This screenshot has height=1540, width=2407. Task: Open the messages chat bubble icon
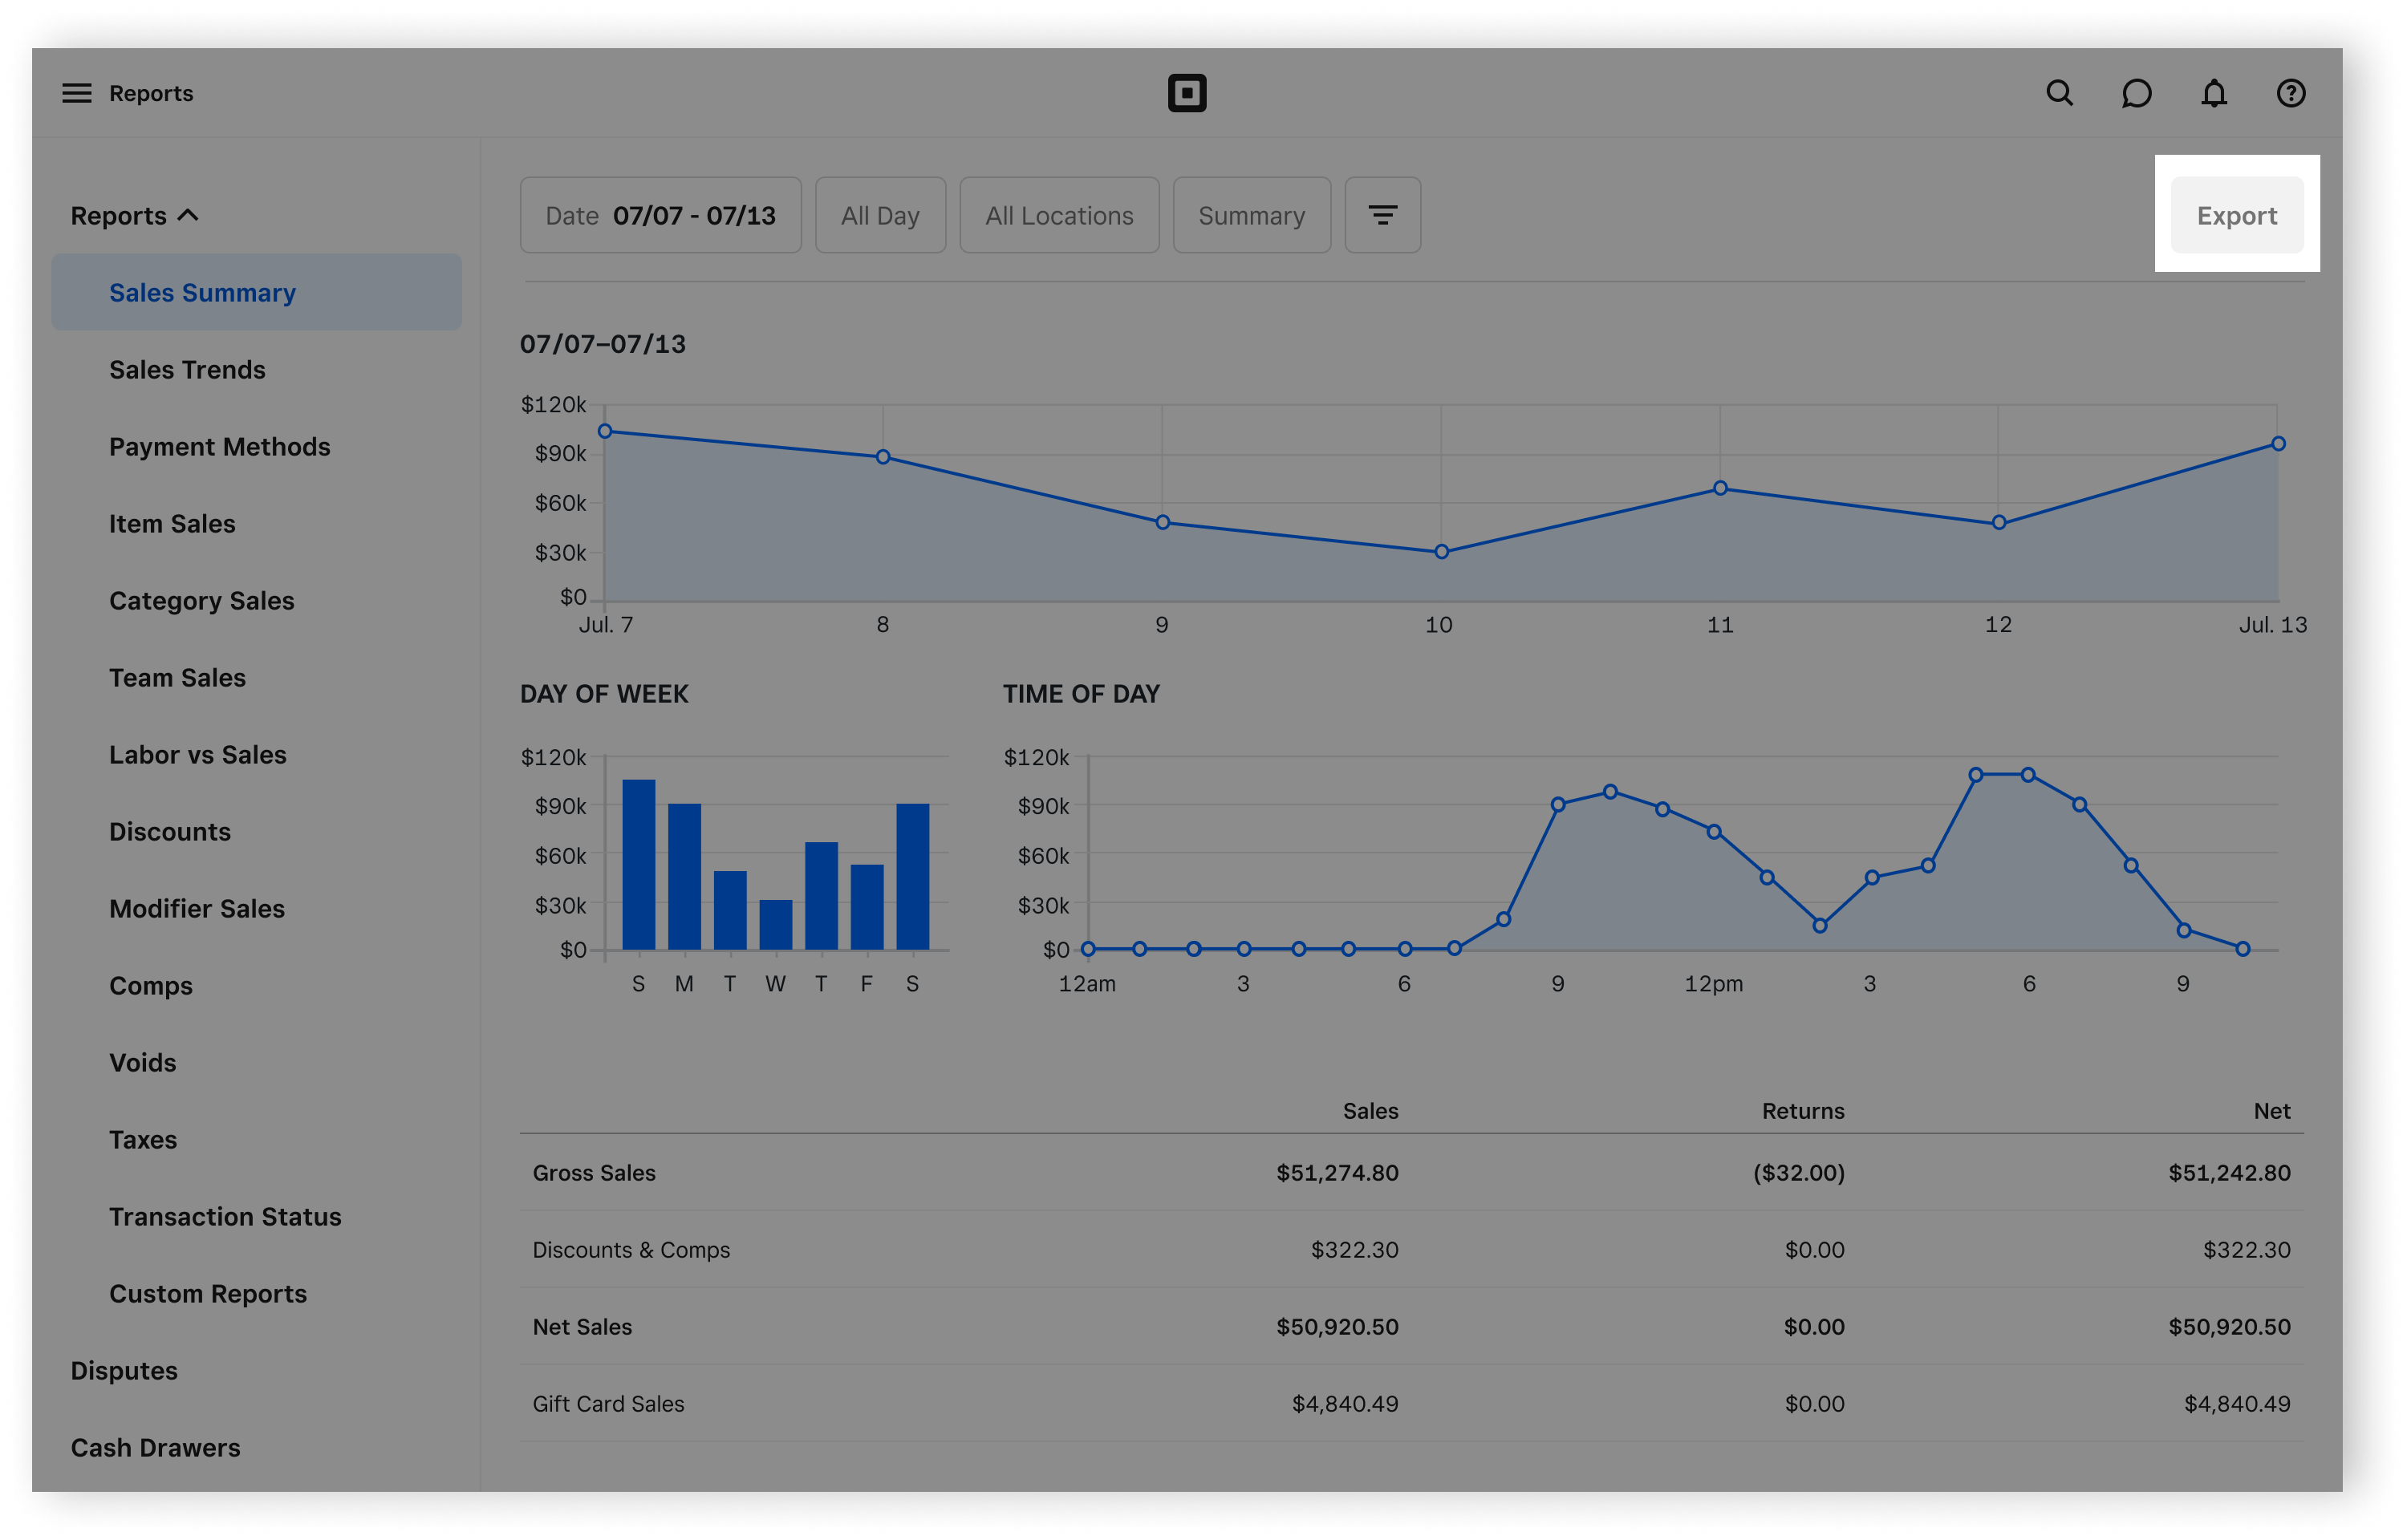click(2136, 93)
